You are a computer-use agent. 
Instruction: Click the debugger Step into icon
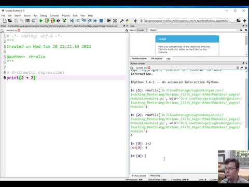84,21
